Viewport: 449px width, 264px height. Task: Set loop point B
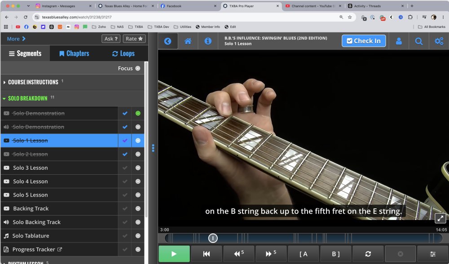pos(335,254)
